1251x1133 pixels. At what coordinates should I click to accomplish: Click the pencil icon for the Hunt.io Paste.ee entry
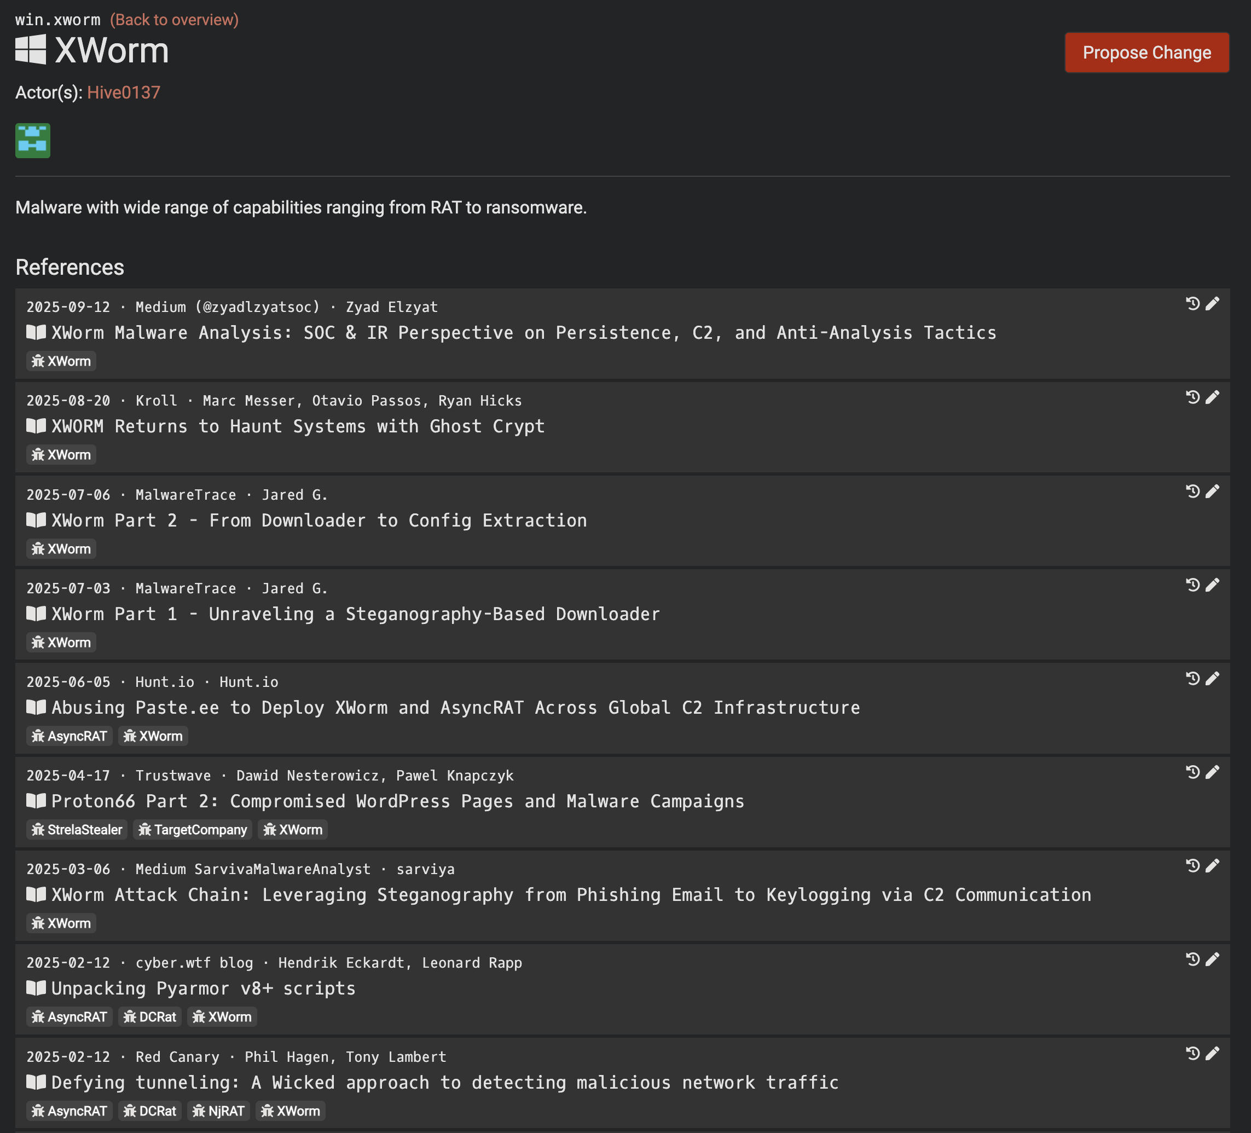point(1212,678)
